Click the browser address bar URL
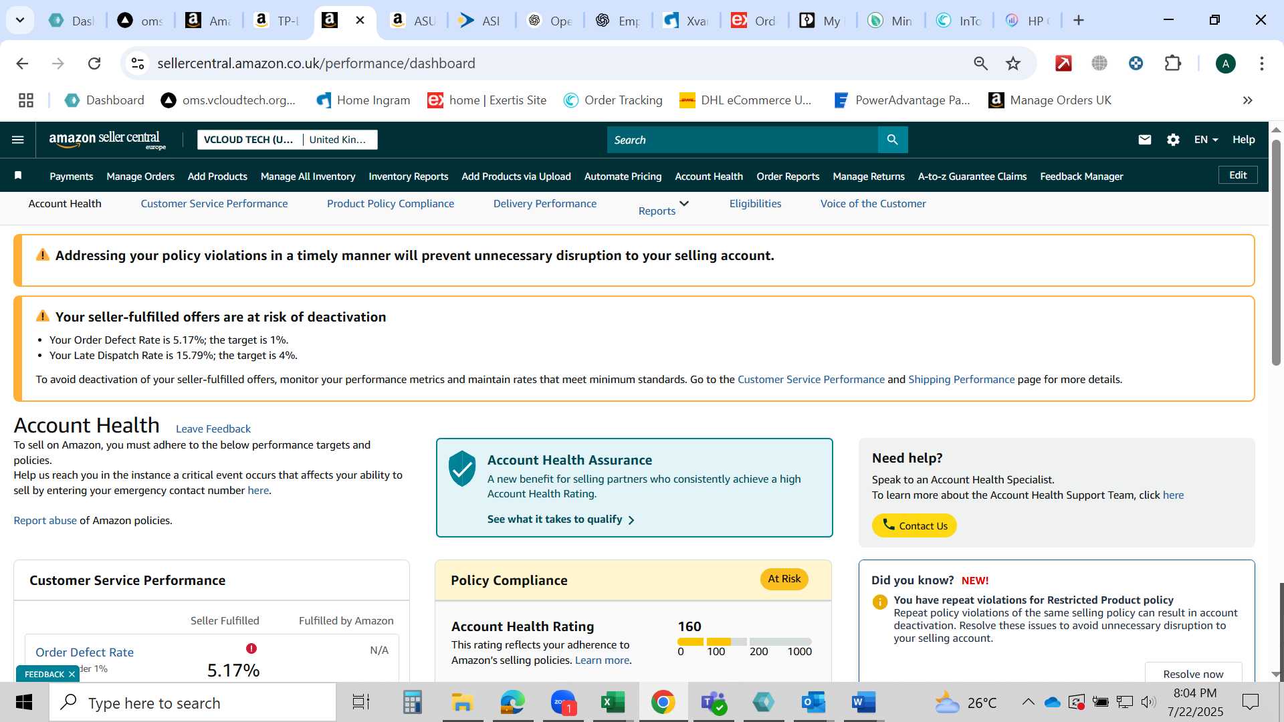Screen dimensions: 1284x722 point(316,64)
